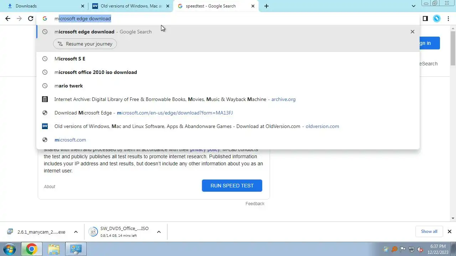
Task: Select the Internet Archive archive.org suggestion
Action: click(228, 99)
